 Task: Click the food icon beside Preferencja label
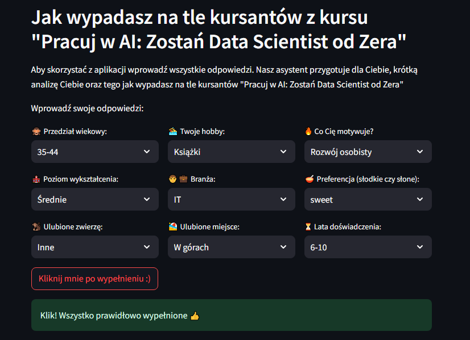click(310, 178)
